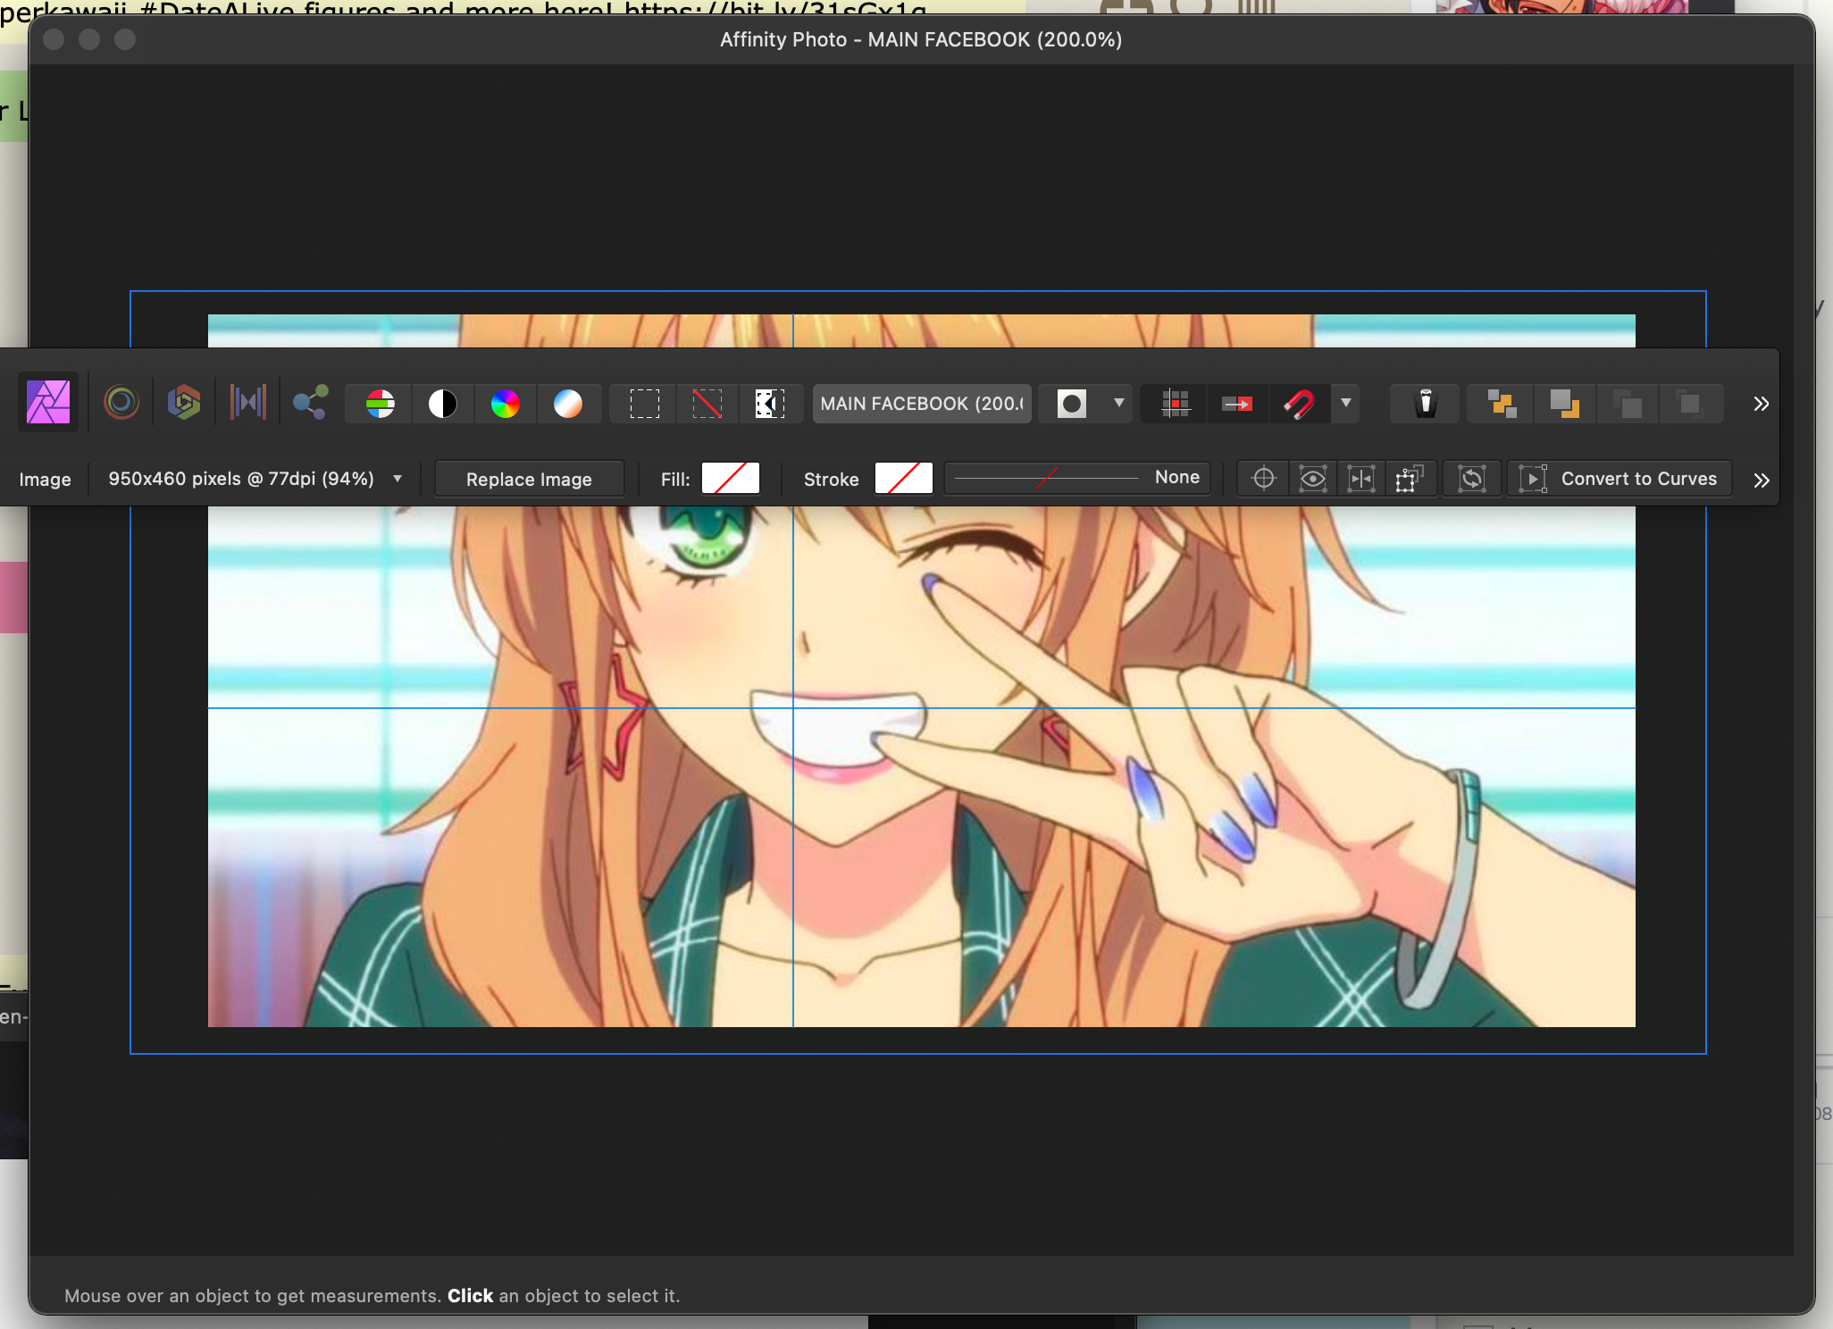The height and width of the screenshot is (1329, 1833).
Task: Toggle Show Alignment Handles icon
Action: coord(1361,479)
